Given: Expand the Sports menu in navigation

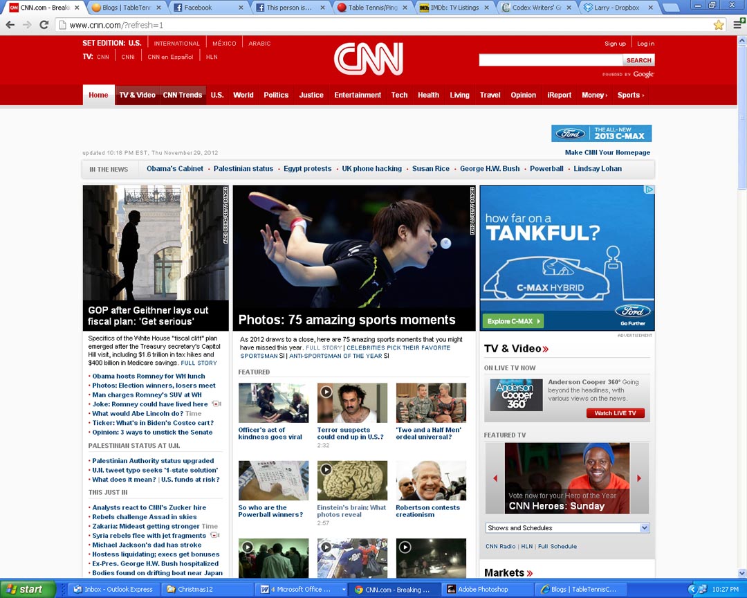Looking at the screenshot, I should [630, 95].
